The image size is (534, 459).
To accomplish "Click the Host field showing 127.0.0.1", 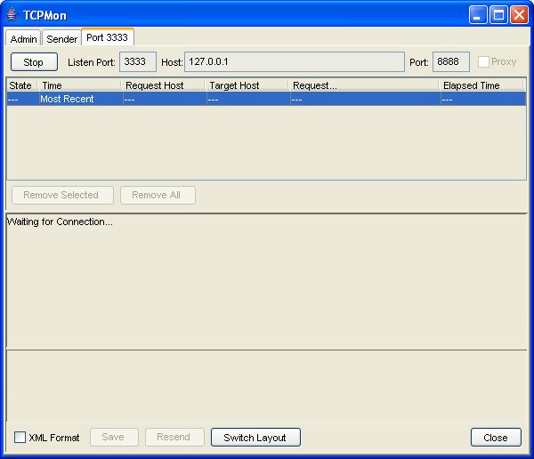I will [294, 62].
